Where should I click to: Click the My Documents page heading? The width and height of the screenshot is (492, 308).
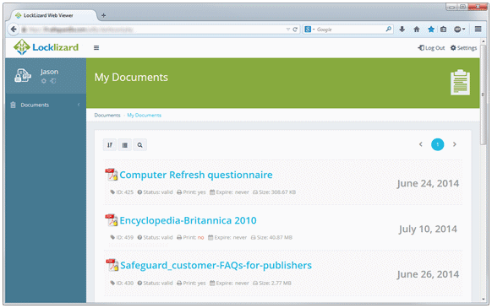[131, 78]
